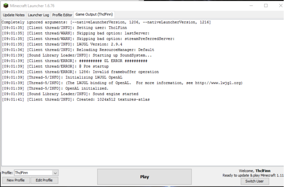The height and width of the screenshot is (187, 287).
Task: Click the Edit Profile button
Action: [x=44, y=180]
